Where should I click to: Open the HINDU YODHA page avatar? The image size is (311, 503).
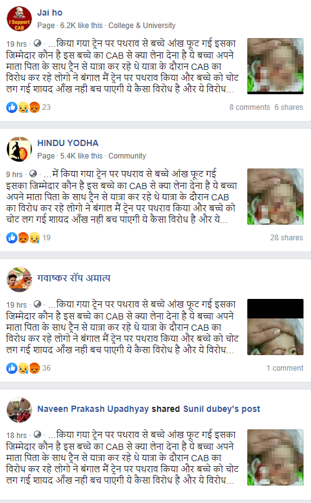[x=19, y=149]
